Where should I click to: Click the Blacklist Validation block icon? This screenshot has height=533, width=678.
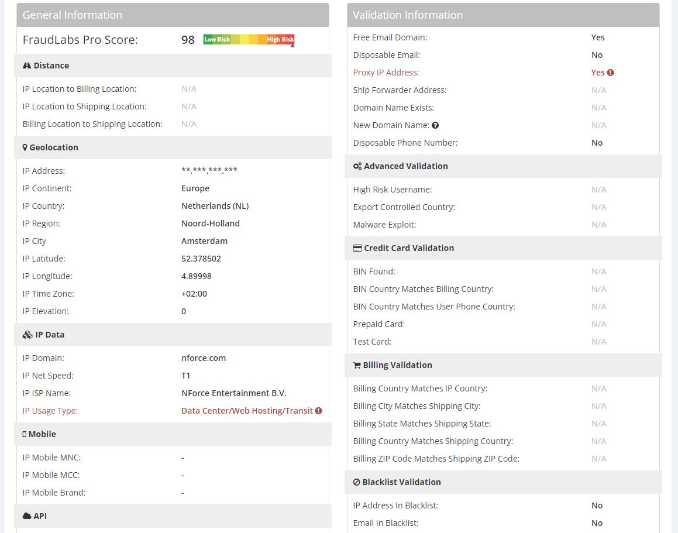point(357,482)
